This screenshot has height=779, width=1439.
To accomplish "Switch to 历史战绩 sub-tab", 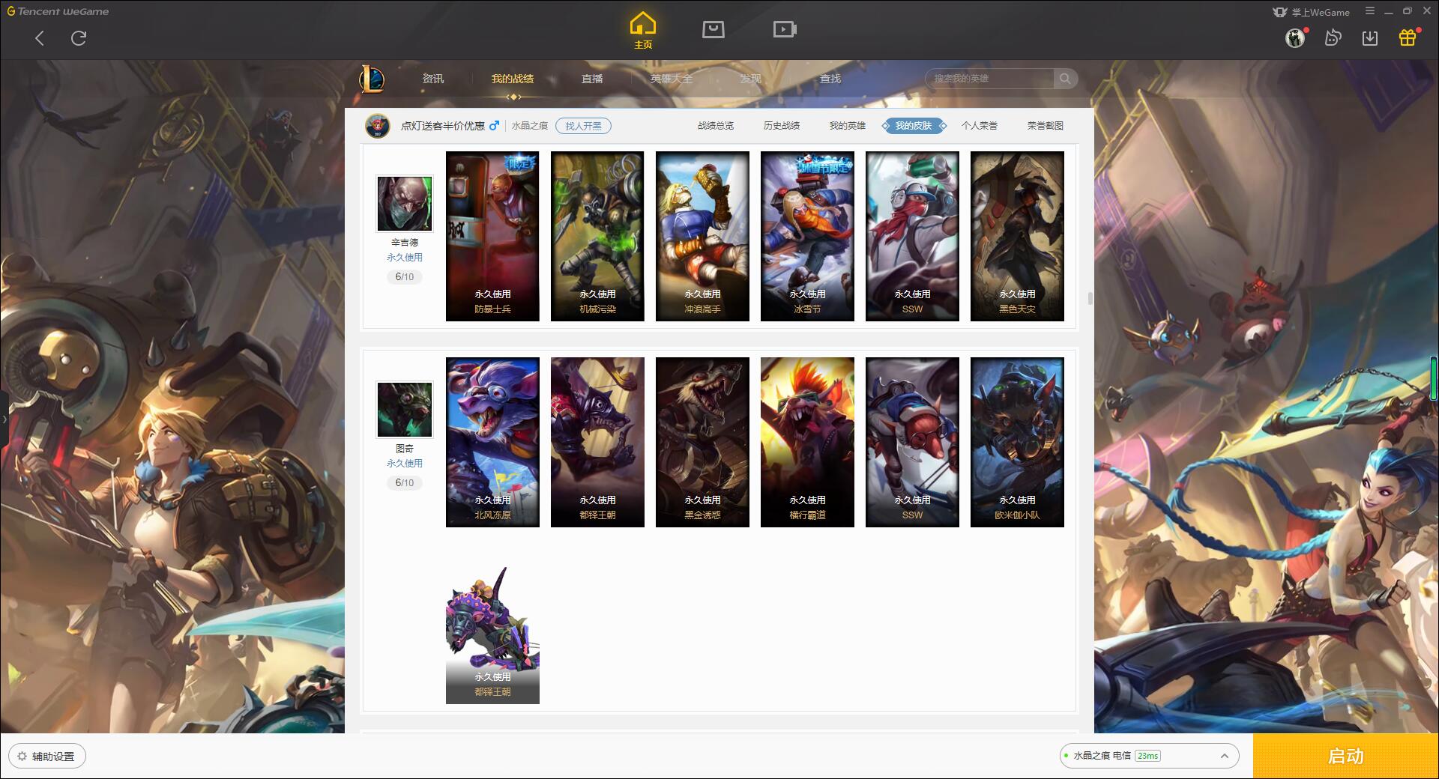I will (x=782, y=126).
